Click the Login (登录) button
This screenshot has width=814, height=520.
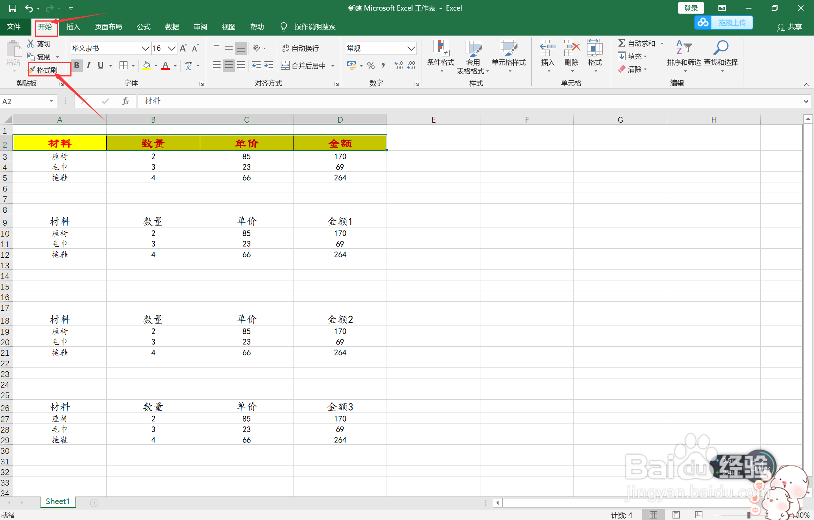coord(690,8)
